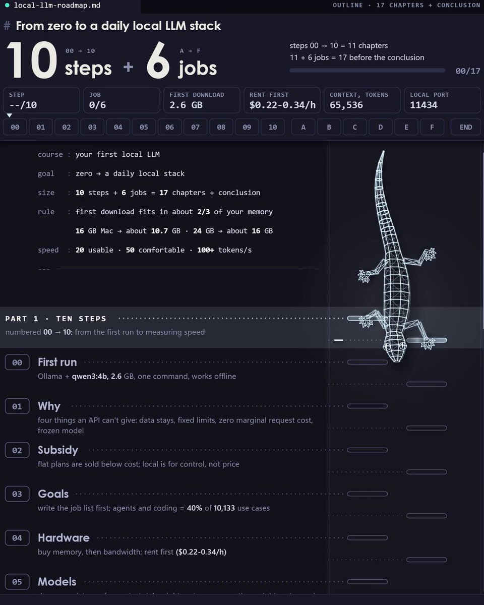Jump to chapter 01 in the navigator
Viewport: 484px width, 605px height.
(x=41, y=127)
